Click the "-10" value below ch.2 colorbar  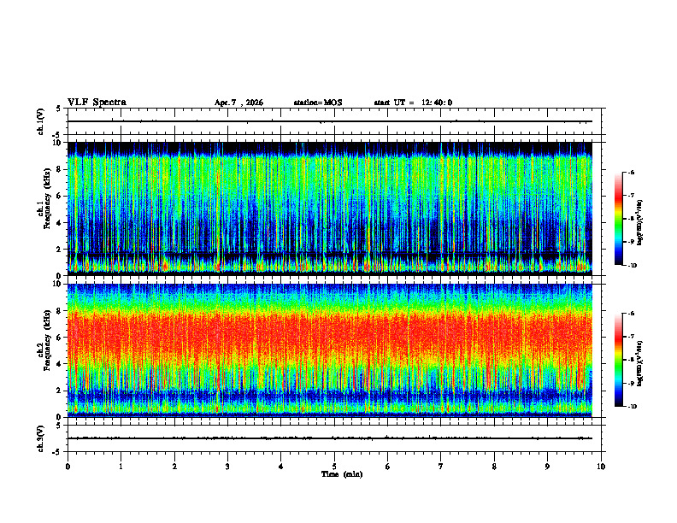coord(632,407)
